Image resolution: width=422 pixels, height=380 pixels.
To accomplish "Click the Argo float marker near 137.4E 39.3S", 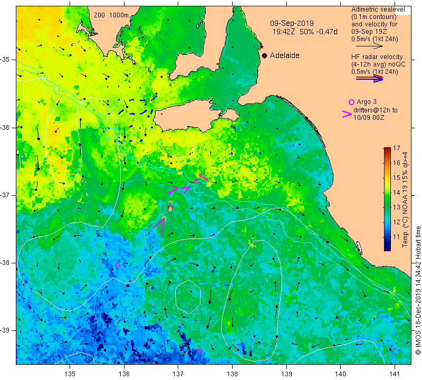I will click(x=200, y=350).
